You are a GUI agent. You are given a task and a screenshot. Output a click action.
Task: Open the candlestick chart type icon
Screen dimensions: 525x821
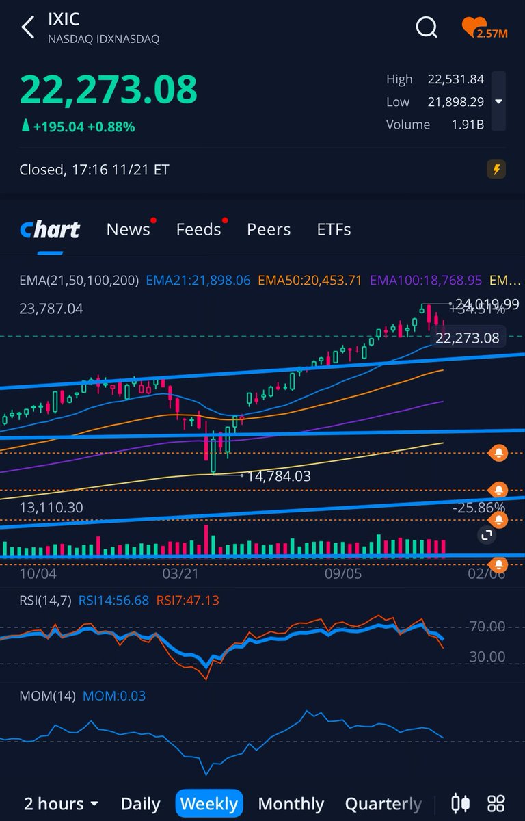pos(461,803)
